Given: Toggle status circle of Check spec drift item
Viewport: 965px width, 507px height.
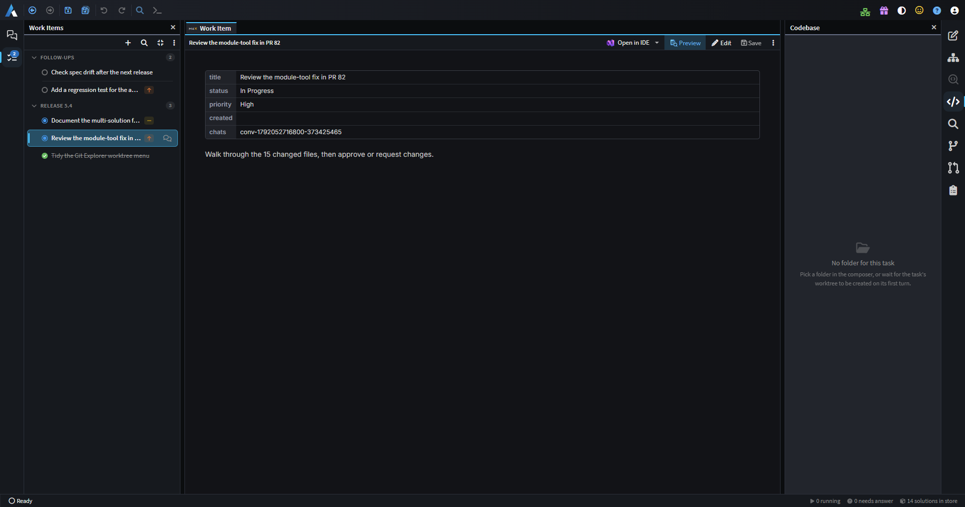Looking at the screenshot, I should click(45, 72).
